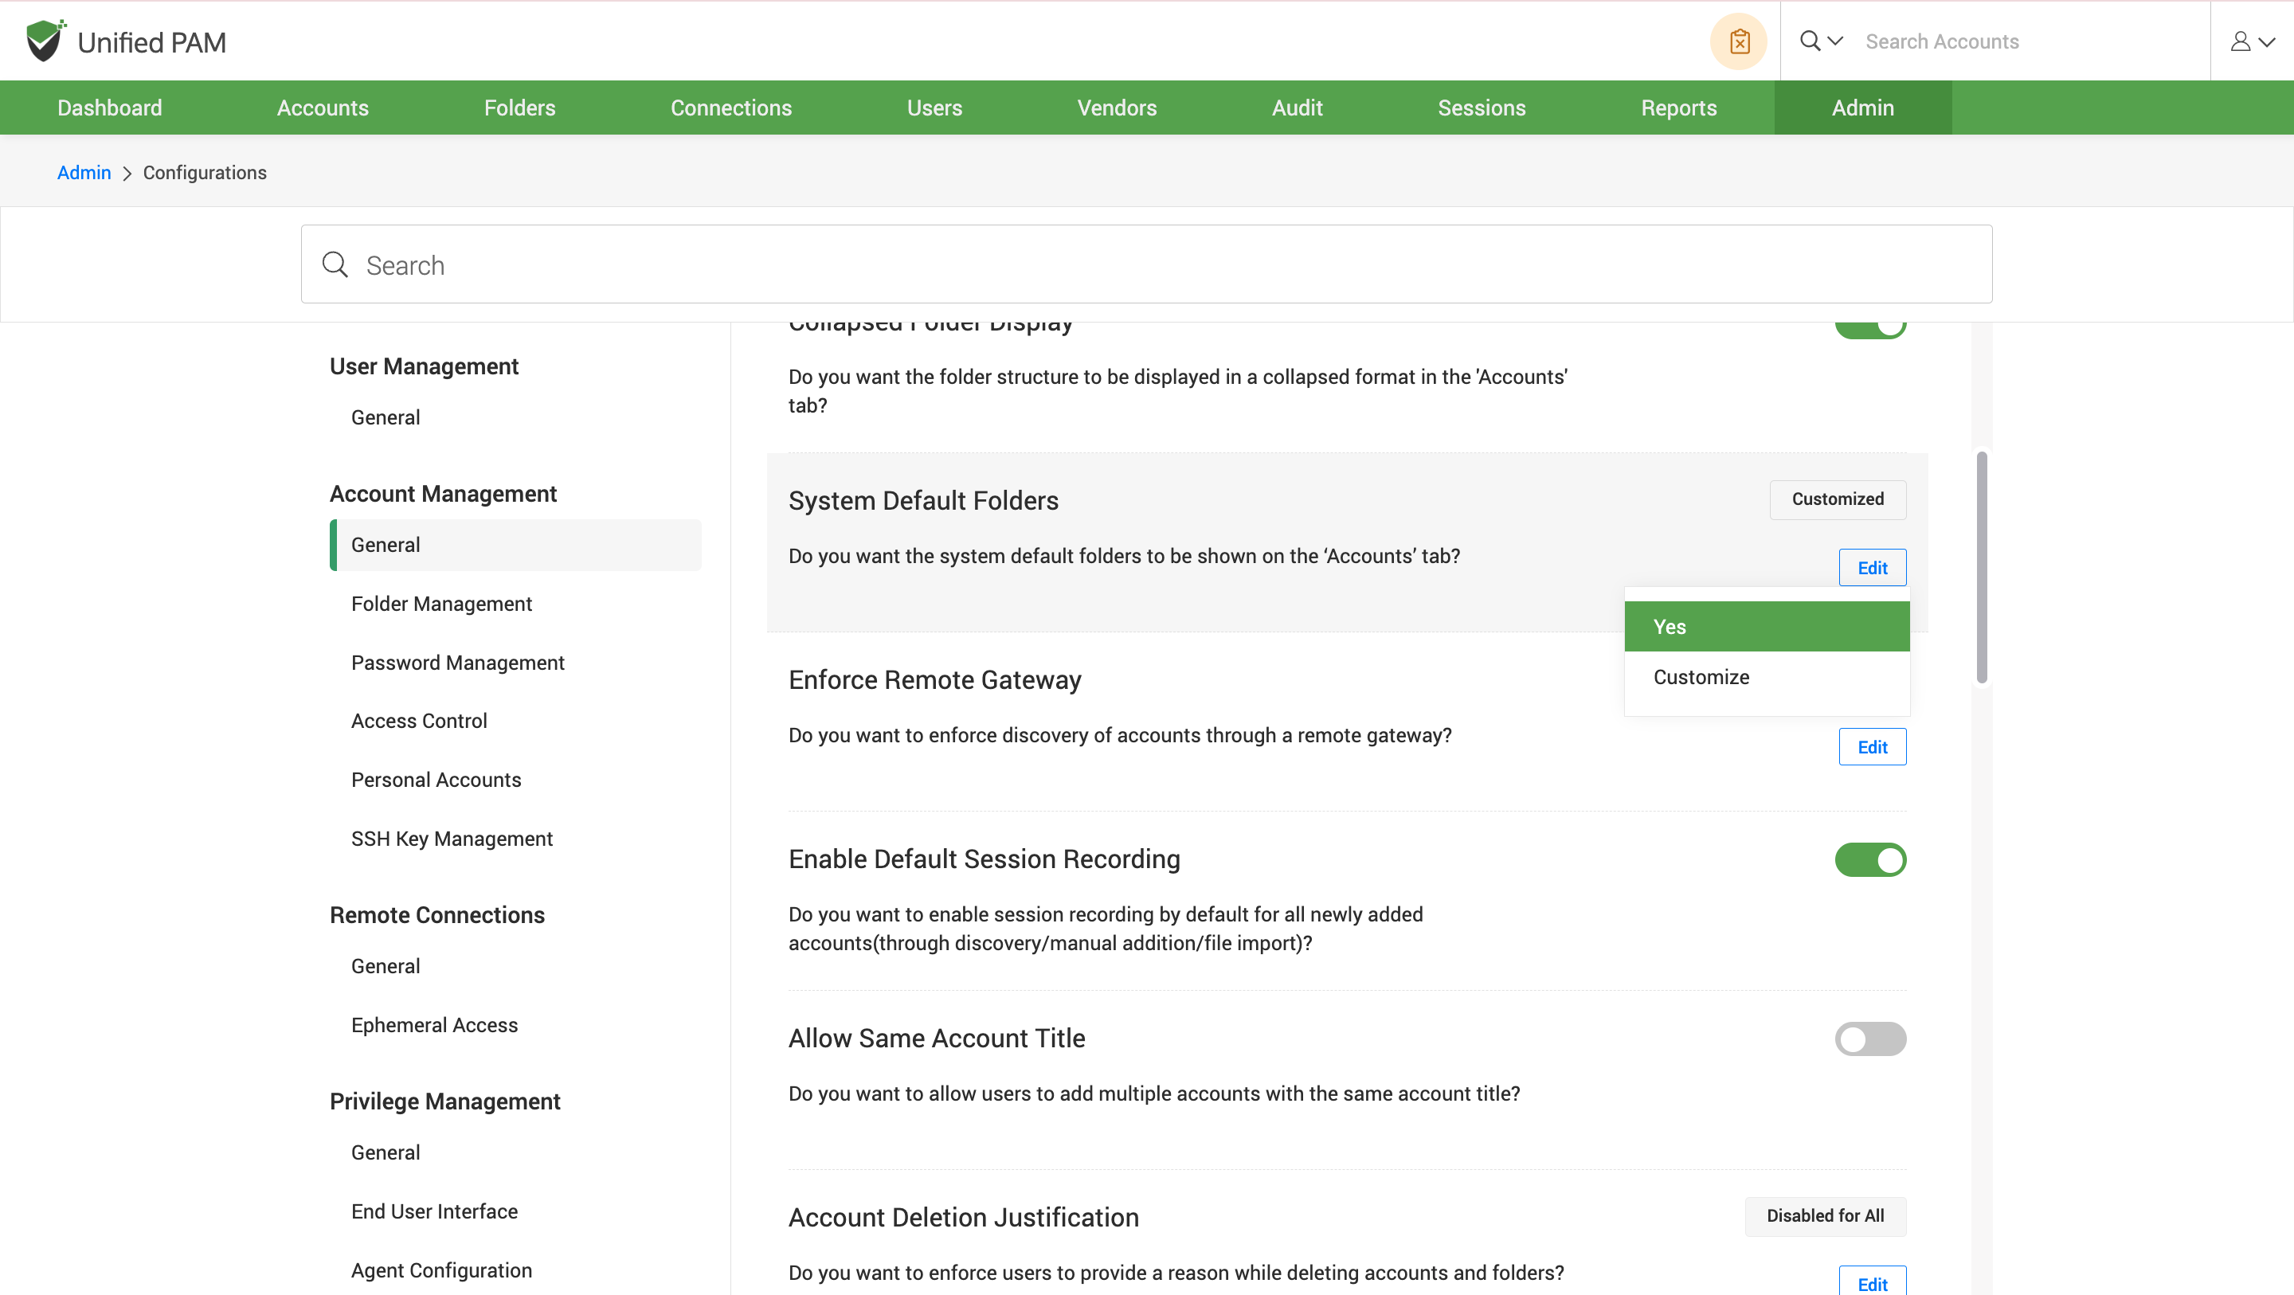
Task: Open the user profile icon menu
Action: 2241,41
